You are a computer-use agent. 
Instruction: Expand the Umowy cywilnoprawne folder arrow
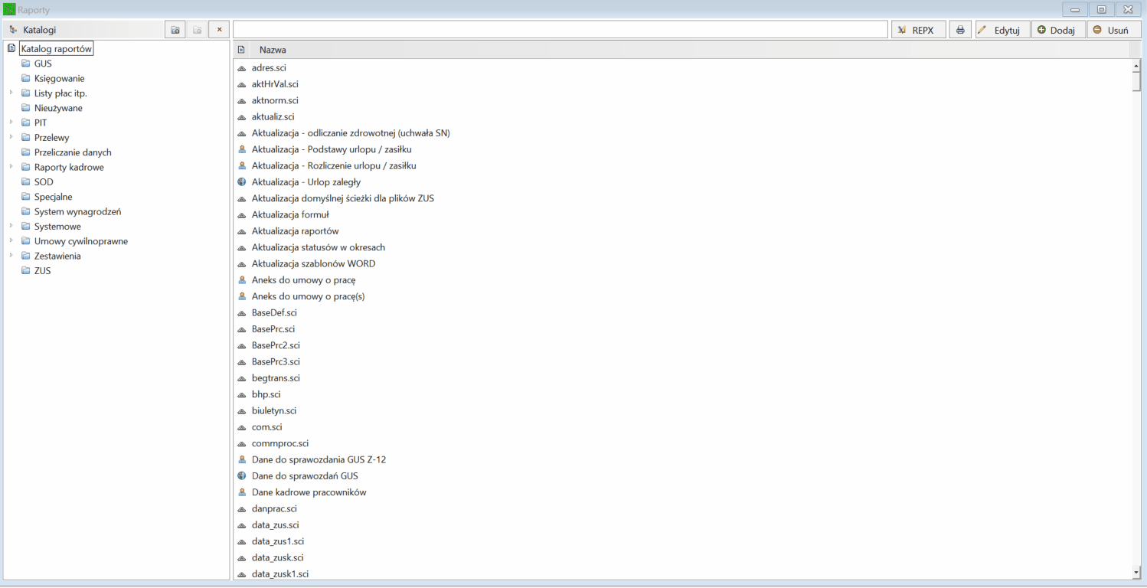pos(11,241)
